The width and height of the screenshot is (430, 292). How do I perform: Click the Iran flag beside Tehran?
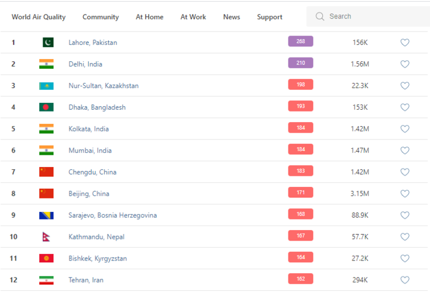pos(46,280)
